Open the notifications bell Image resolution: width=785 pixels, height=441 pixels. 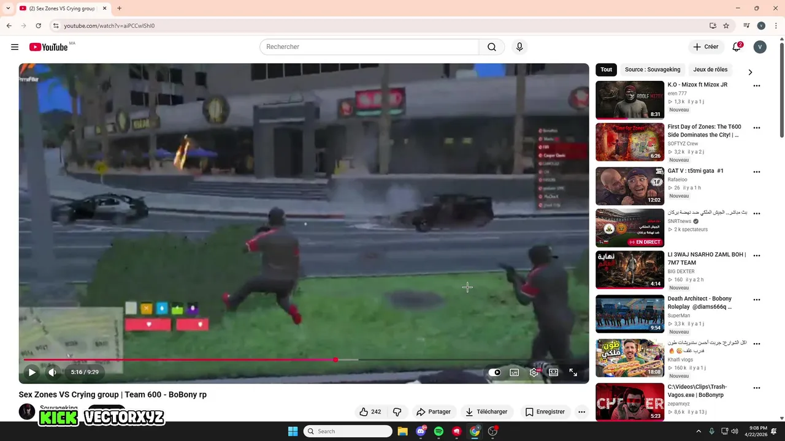click(737, 47)
